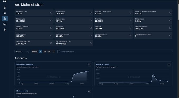Viewport: 179px width, 98px height.
Task: Show info for Average block time
Action: click(x=51, y=13)
